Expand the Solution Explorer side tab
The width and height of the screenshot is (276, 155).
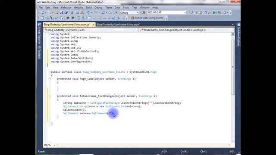click(x=238, y=35)
